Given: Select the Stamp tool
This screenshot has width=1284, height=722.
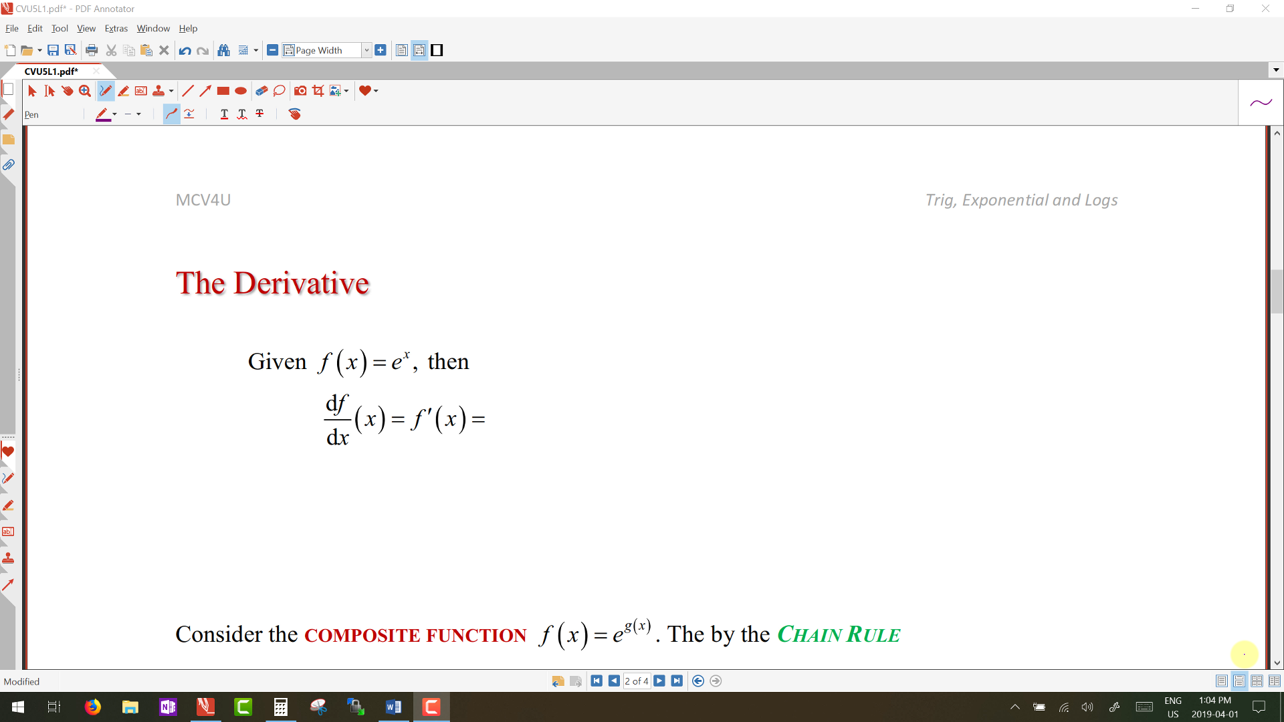Looking at the screenshot, I should (x=158, y=91).
